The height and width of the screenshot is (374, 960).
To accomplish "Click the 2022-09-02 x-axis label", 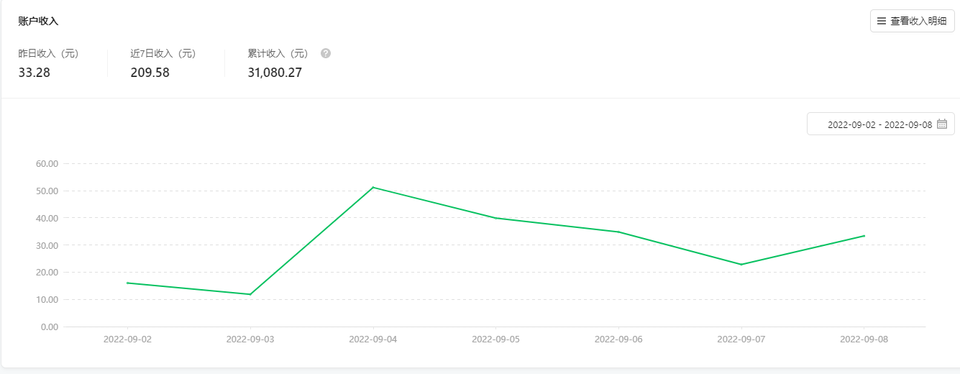I will click(x=127, y=338).
